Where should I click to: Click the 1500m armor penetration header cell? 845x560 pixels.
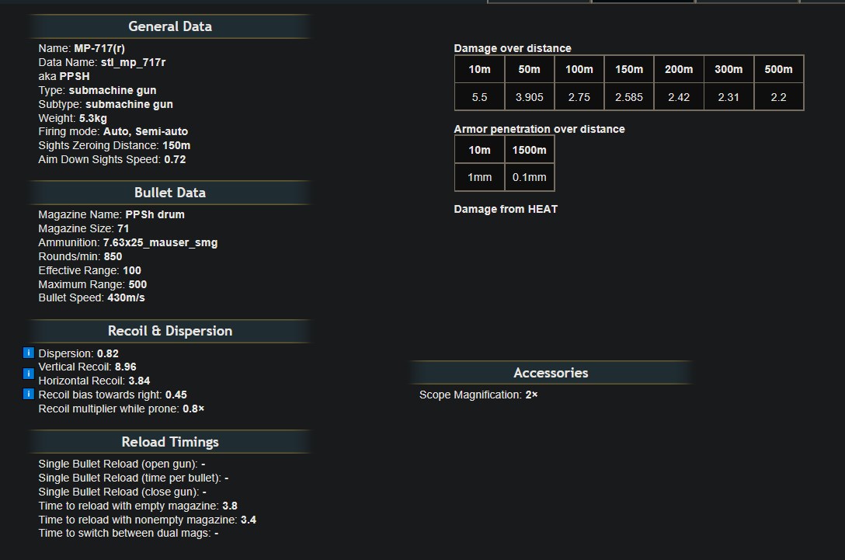click(529, 150)
